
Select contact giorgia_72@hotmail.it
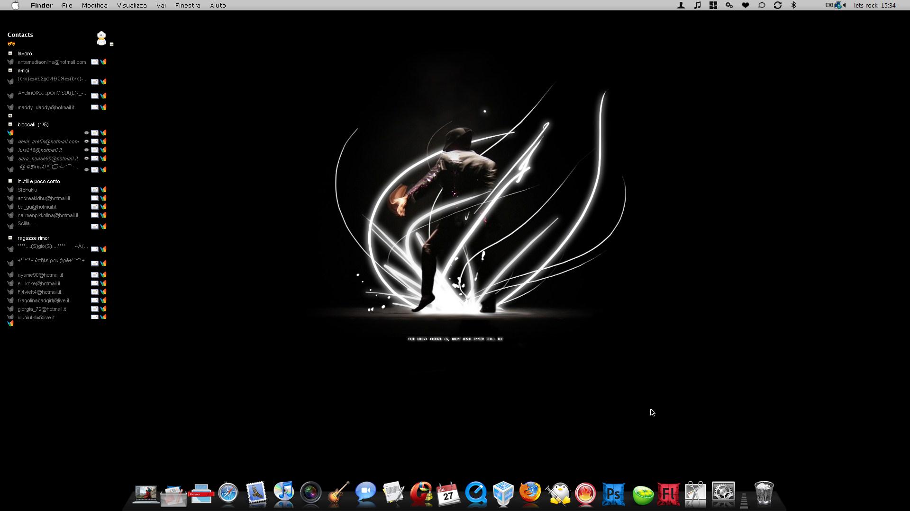pos(42,309)
